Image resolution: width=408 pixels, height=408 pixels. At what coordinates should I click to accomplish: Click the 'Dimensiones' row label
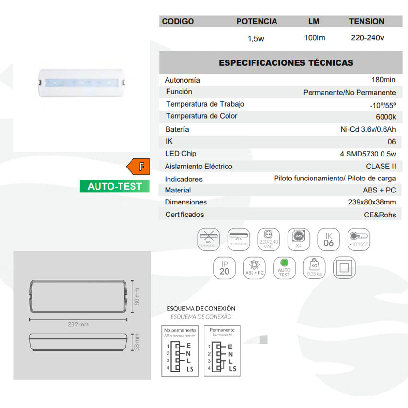point(186,202)
